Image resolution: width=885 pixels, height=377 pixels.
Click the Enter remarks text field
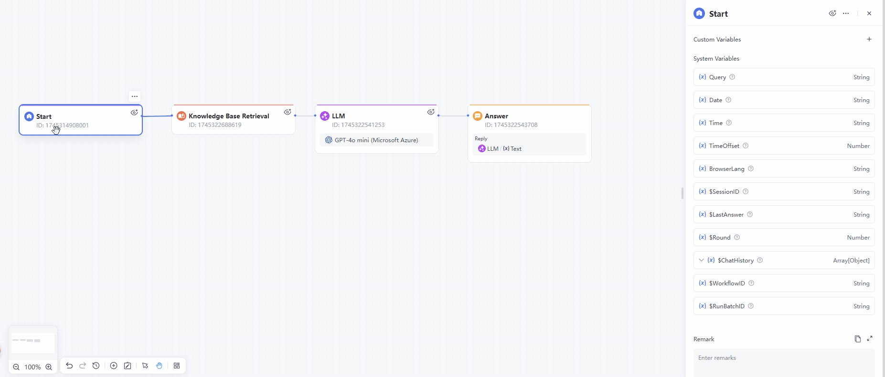click(x=784, y=363)
